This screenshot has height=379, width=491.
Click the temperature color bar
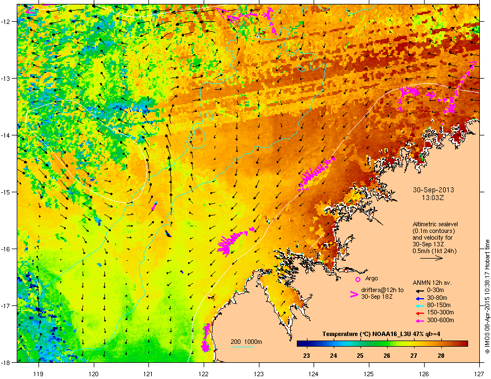point(382,343)
